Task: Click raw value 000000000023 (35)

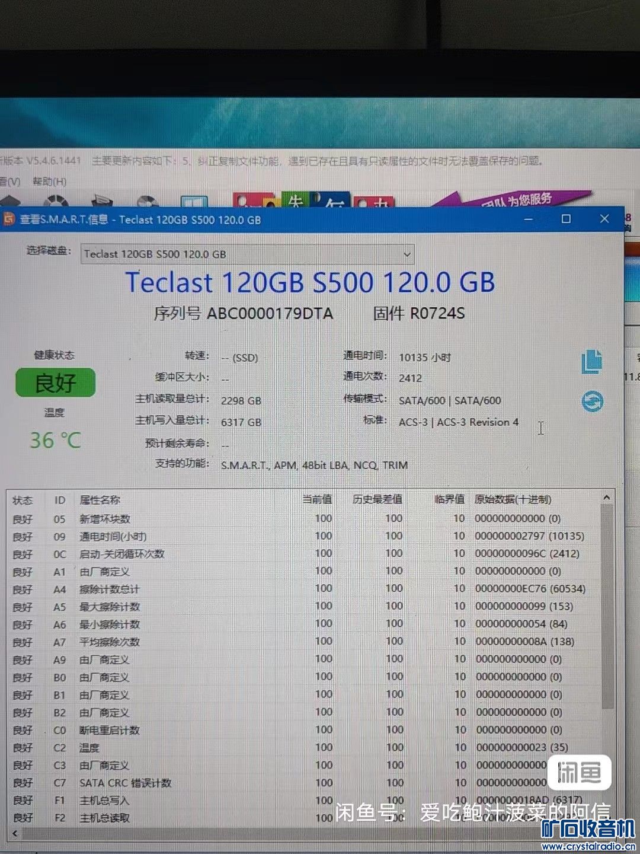Action: [x=523, y=747]
